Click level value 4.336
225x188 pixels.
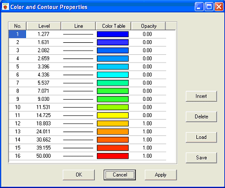43,75
